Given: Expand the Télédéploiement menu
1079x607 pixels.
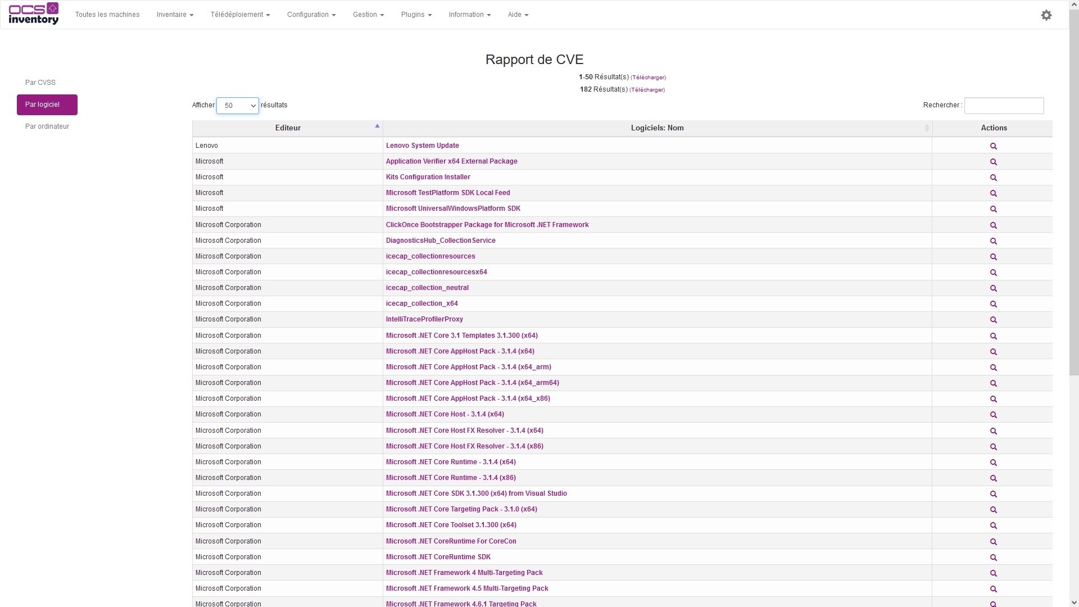Looking at the screenshot, I should (x=240, y=15).
